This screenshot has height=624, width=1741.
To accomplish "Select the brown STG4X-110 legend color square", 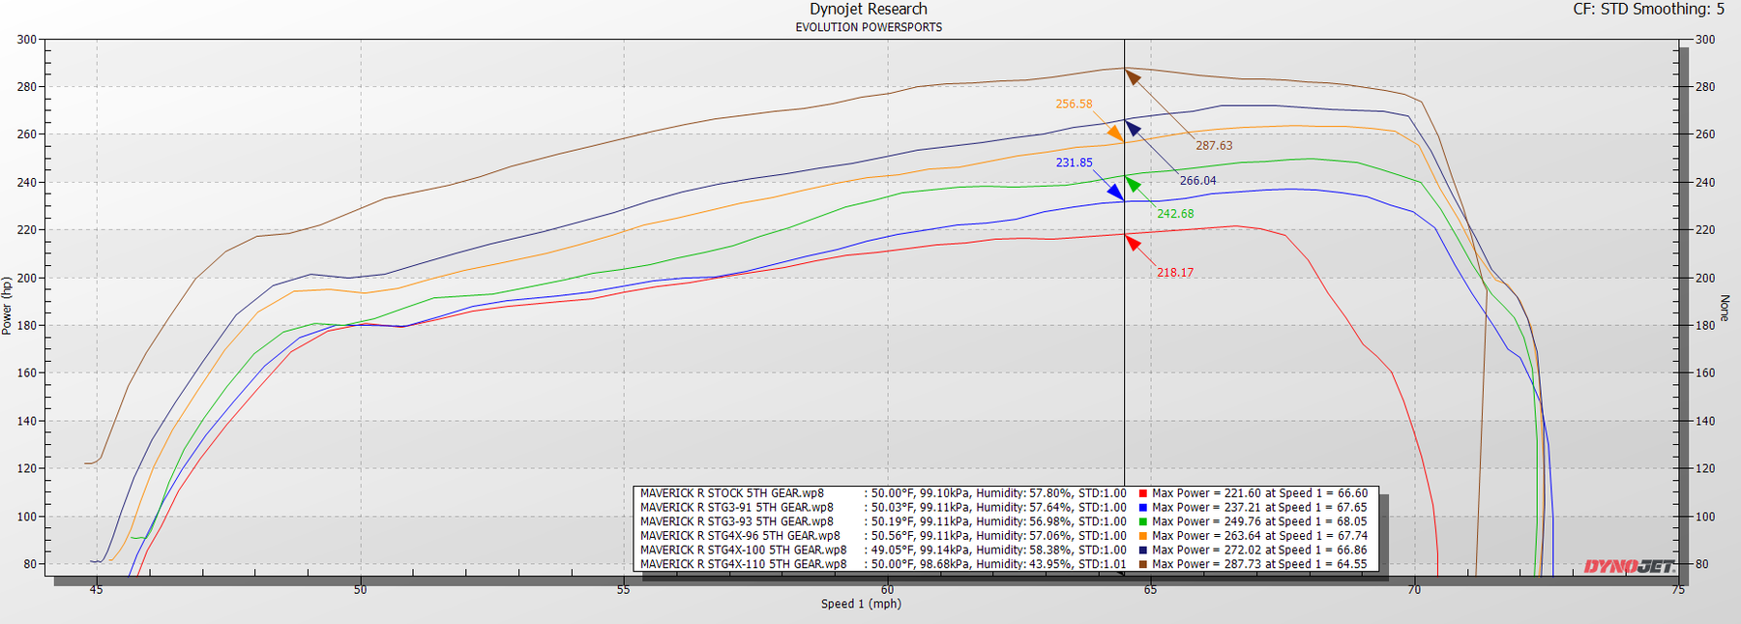I will (x=1142, y=564).
